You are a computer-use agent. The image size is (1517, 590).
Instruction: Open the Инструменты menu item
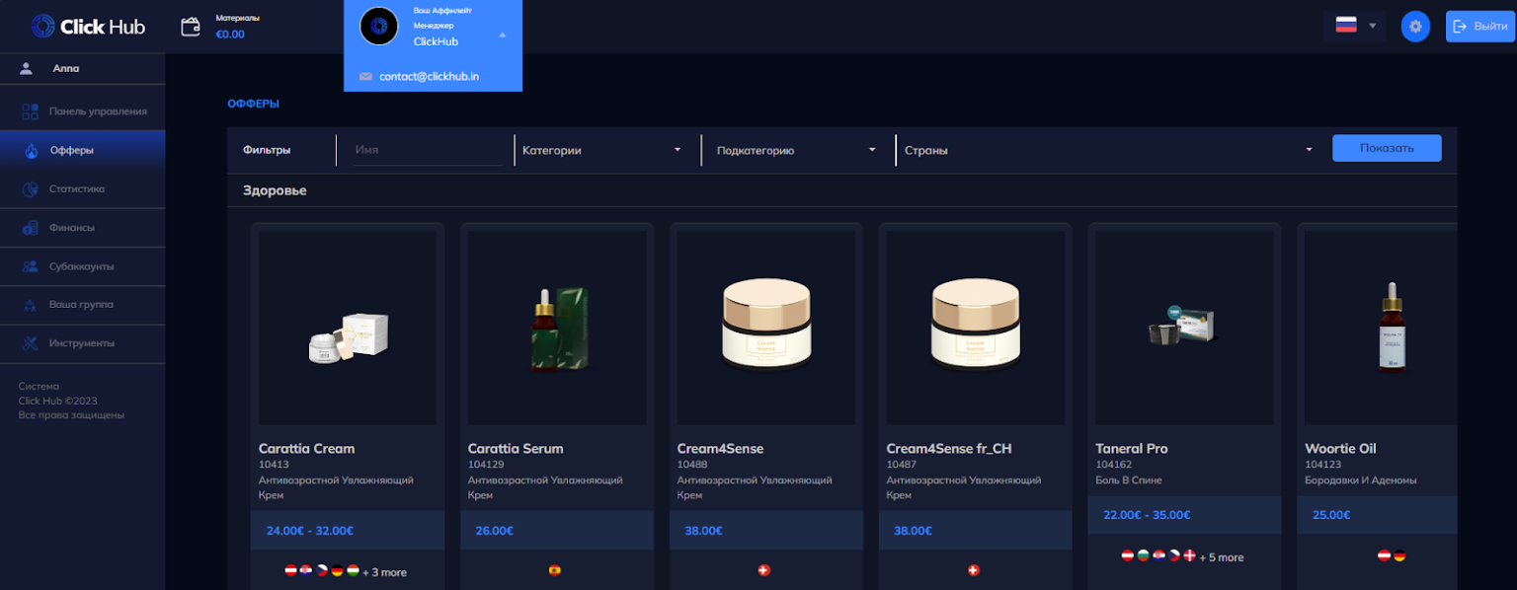(x=83, y=343)
